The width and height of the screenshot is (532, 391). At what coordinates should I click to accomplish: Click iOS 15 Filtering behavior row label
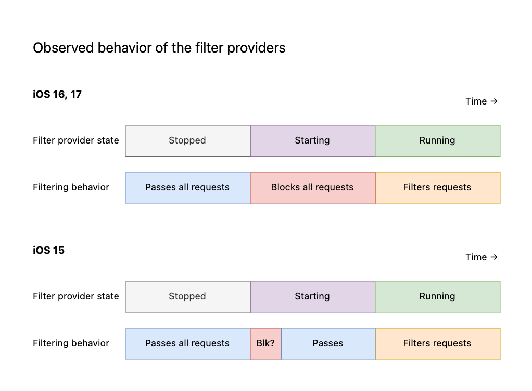click(71, 343)
